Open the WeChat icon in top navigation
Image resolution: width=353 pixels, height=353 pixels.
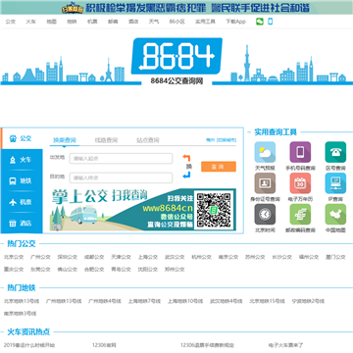(x=260, y=22)
